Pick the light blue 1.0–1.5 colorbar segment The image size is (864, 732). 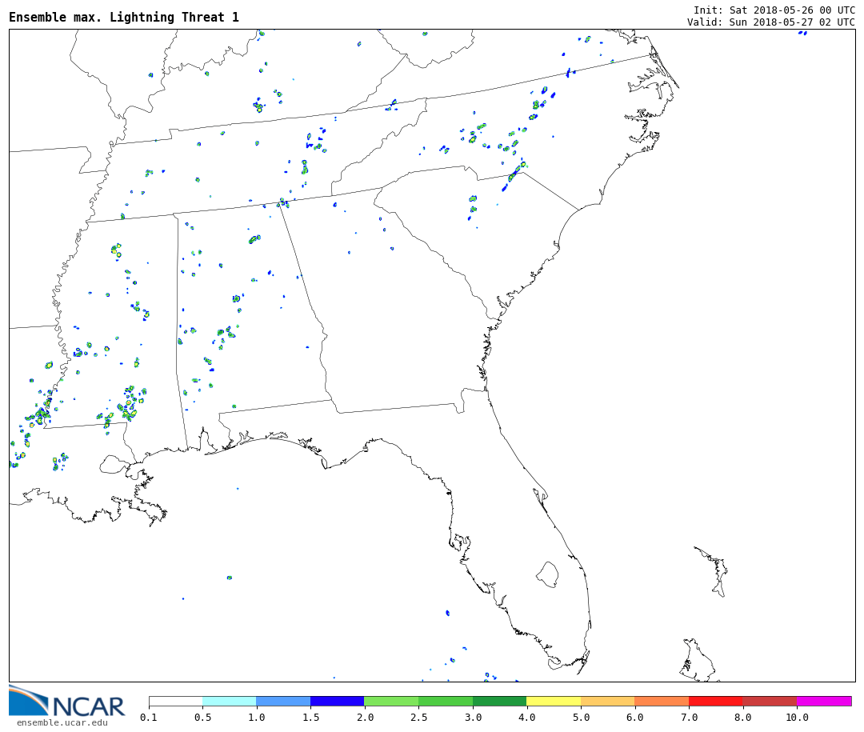tap(284, 701)
